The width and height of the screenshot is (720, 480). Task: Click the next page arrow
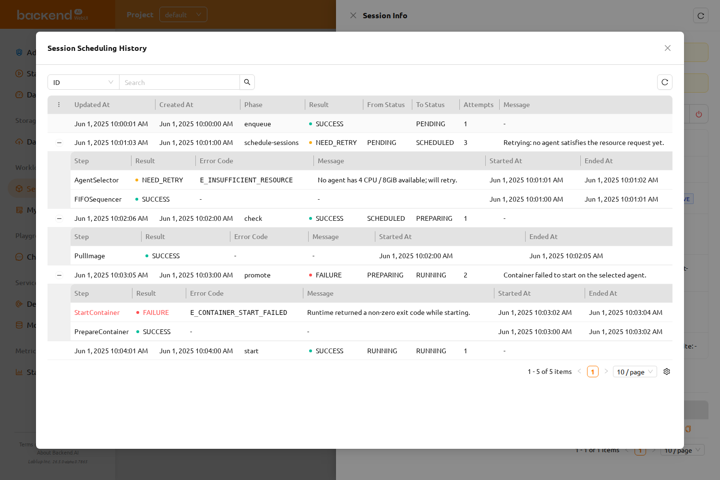point(606,372)
